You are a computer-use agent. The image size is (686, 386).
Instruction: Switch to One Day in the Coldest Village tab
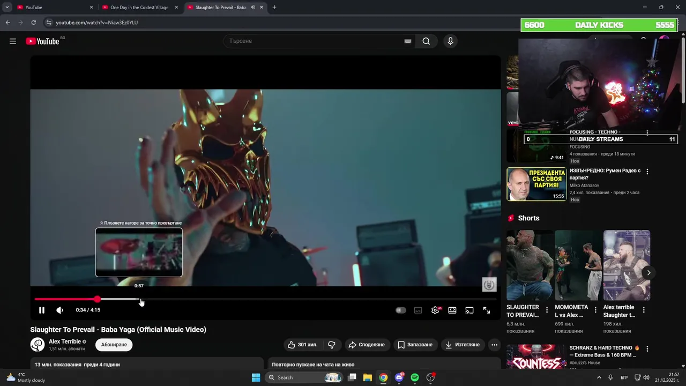tap(139, 8)
